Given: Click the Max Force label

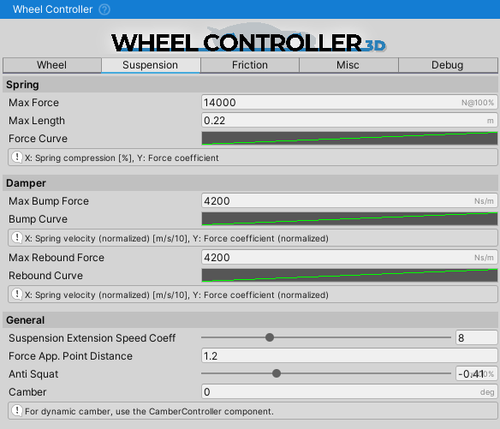Looking at the screenshot, I should coord(33,103).
